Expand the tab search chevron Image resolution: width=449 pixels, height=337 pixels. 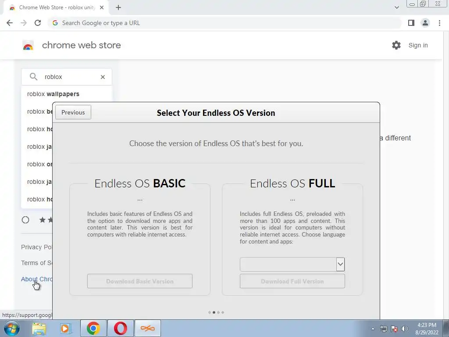click(x=396, y=7)
